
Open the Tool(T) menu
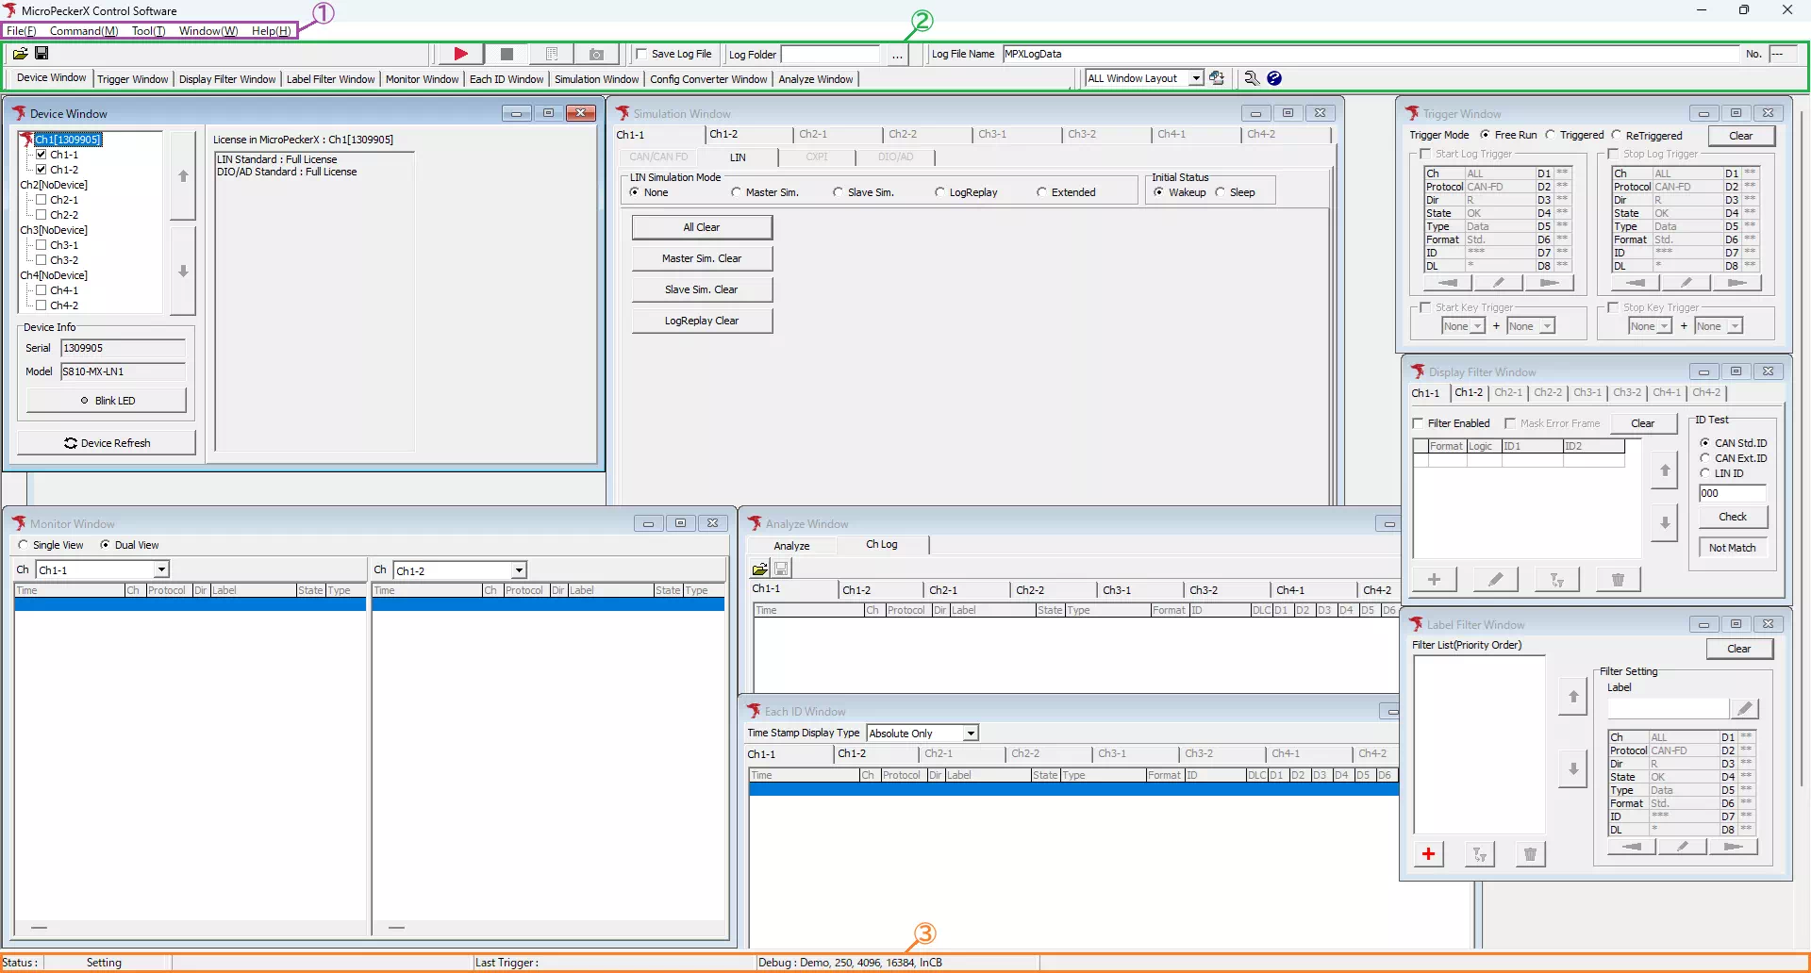pyautogui.click(x=148, y=30)
